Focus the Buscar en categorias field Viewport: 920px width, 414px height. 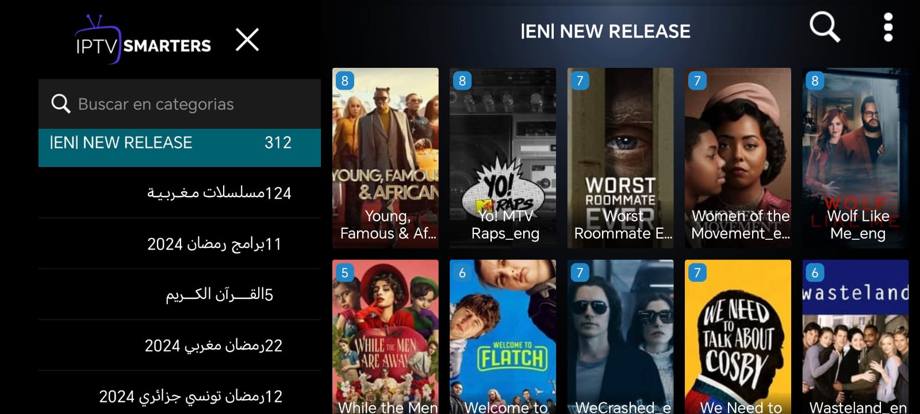[179, 104]
